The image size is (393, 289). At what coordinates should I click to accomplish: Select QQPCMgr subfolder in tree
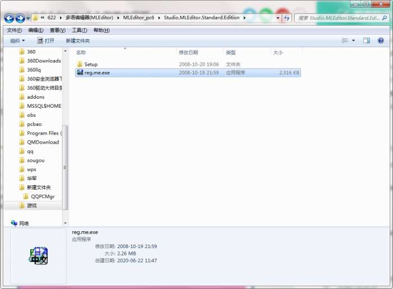pos(43,196)
